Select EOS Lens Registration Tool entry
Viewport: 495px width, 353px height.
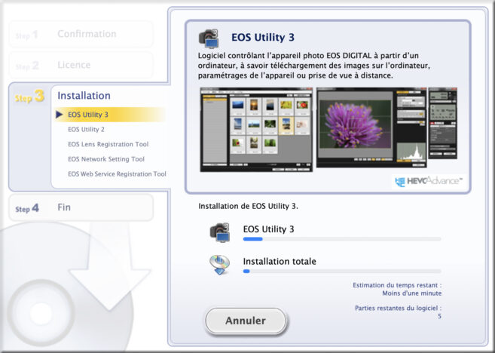pos(108,144)
